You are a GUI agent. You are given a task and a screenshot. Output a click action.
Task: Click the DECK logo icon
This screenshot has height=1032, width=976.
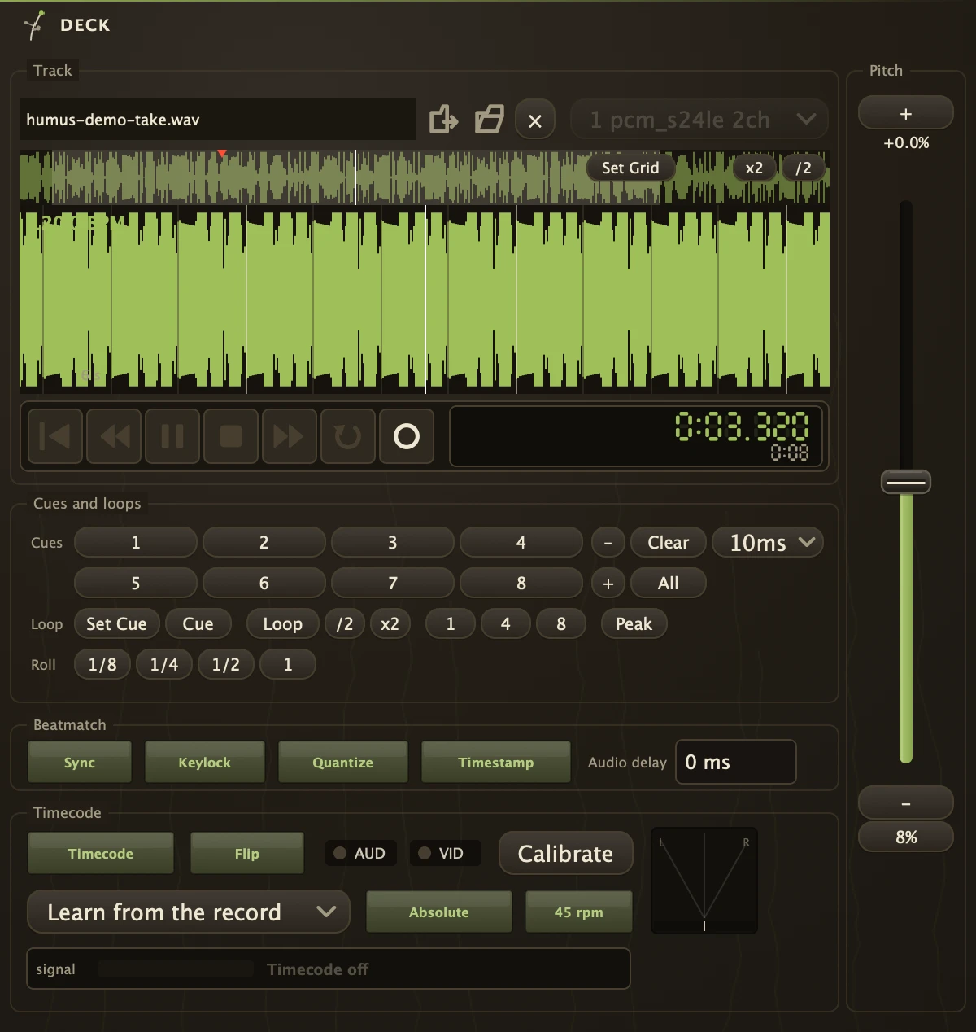34,25
